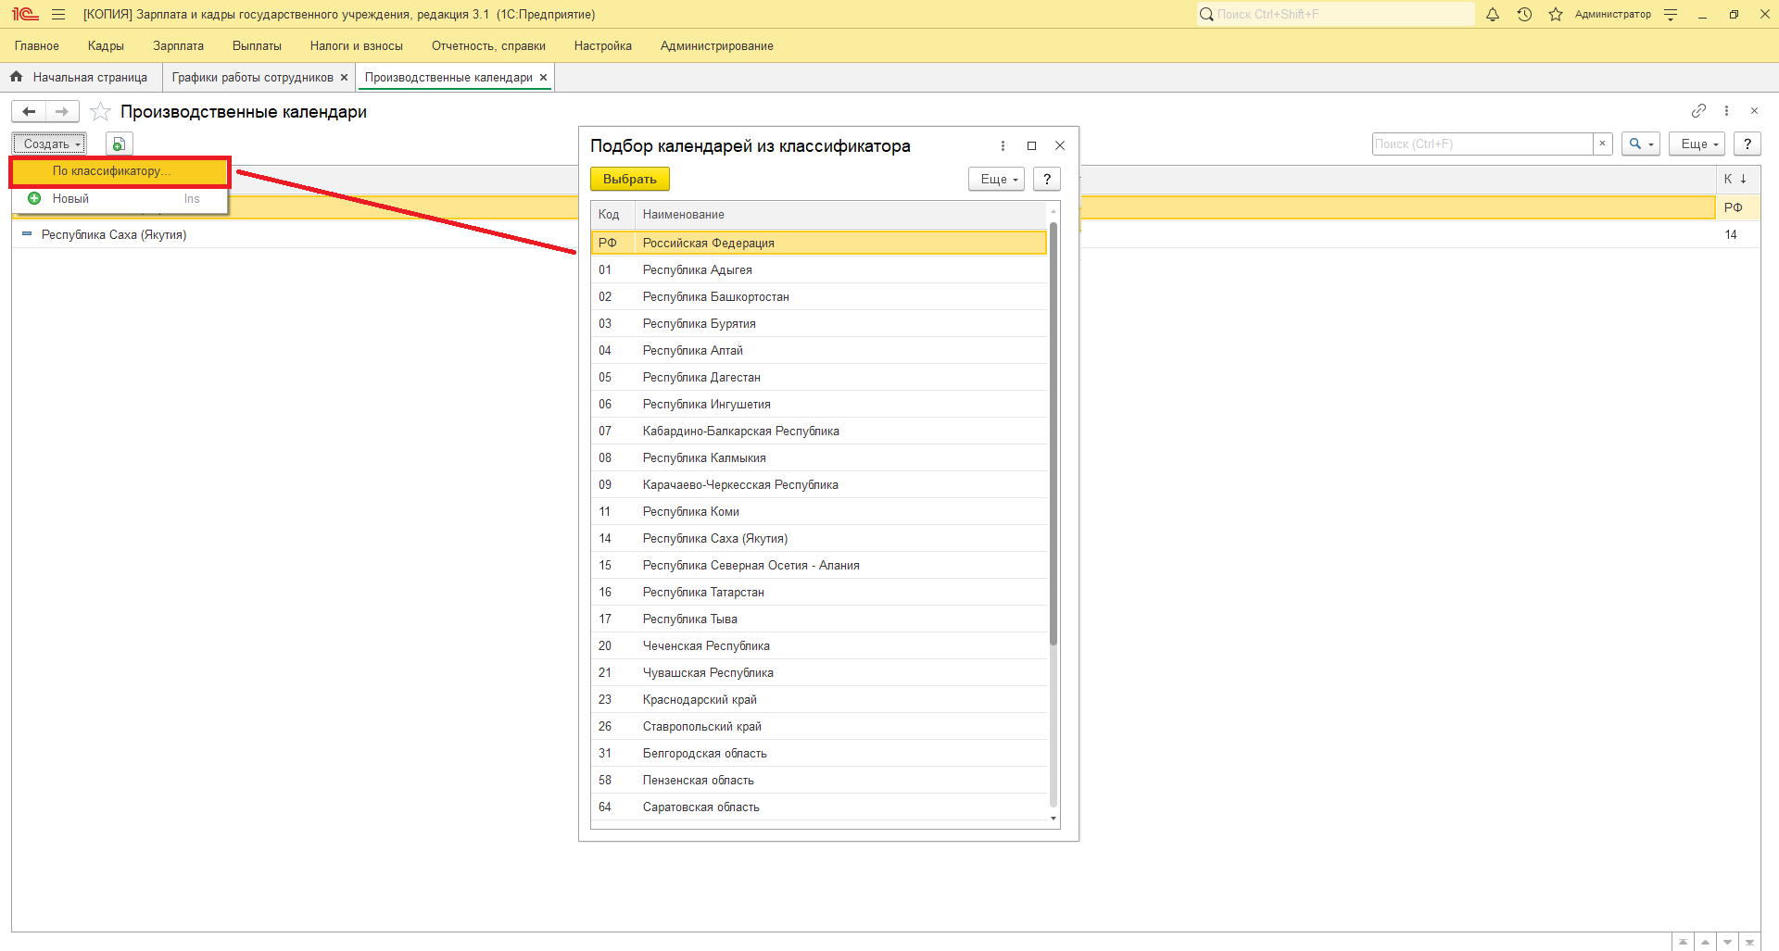Open the Главное section

coord(37,45)
